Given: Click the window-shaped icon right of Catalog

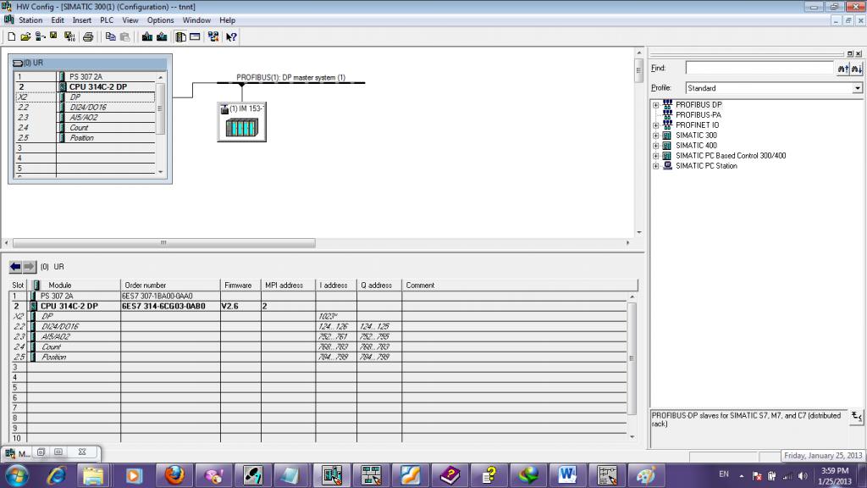Looking at the screenshot, I should click(195, 36).
